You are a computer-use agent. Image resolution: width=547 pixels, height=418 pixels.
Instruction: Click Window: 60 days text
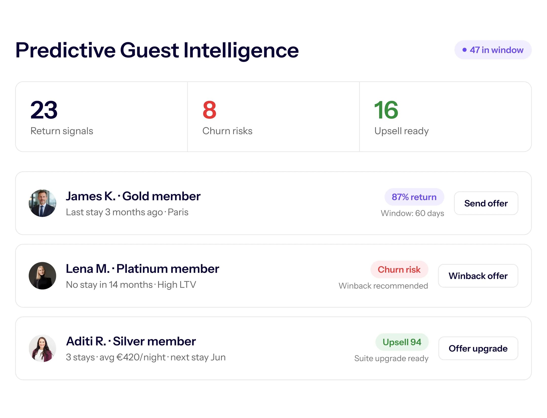coord(413,213)
